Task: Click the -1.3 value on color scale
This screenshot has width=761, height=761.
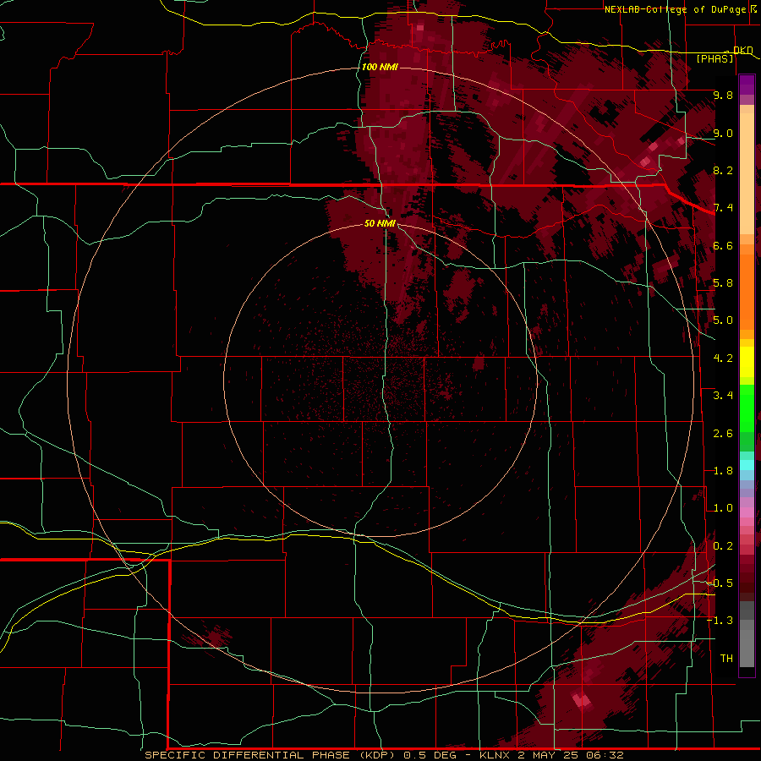Action: pyautogui.click(x=720, y=621)
